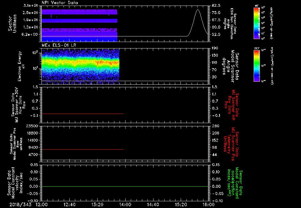Click the Model Scanner Pos Raw unitless label
This screenshot has width=301, height=208.
click(16, 144)
